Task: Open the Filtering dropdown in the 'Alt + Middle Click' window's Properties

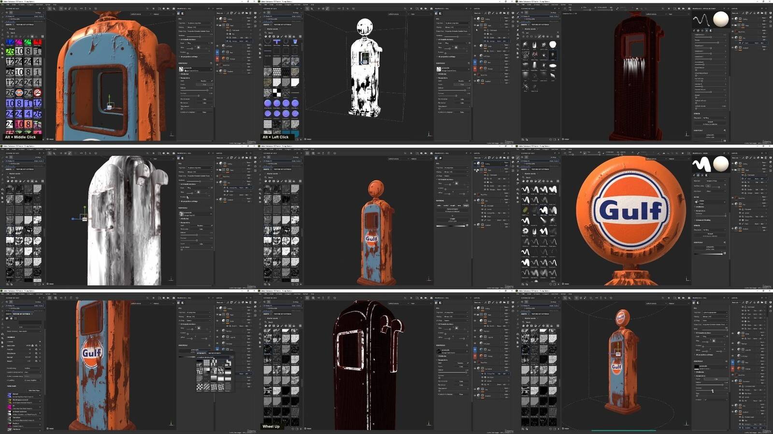Action: click(200, 27)
